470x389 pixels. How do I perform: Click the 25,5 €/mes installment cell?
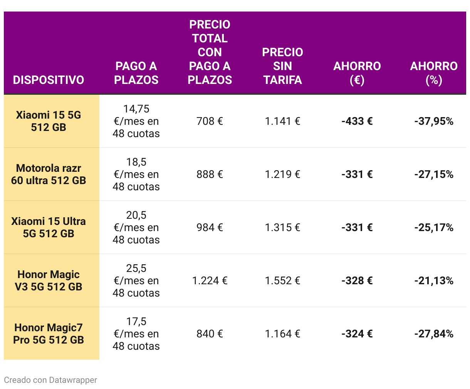(x=136, y=280)
